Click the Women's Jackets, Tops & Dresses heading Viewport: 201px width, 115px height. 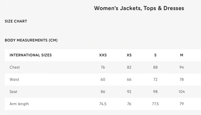click(x=139, y=8)
